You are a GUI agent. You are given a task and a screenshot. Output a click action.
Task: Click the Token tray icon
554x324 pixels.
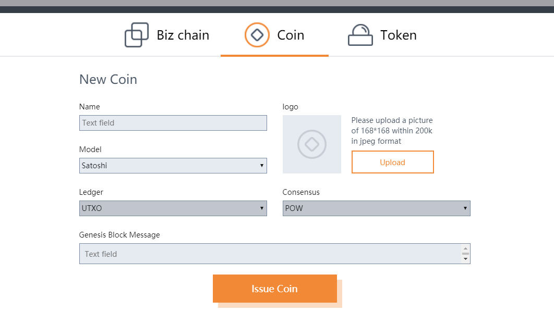click(x=360, y=35)
